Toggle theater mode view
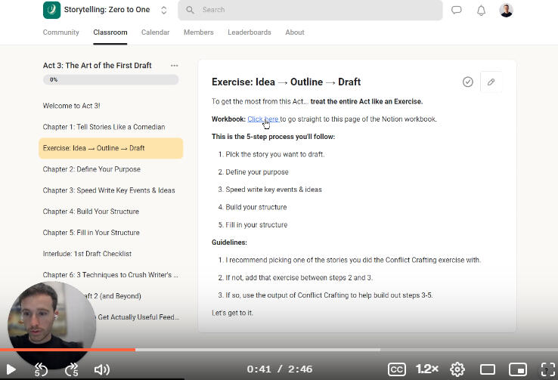558x380 pixels. (488, 369)
